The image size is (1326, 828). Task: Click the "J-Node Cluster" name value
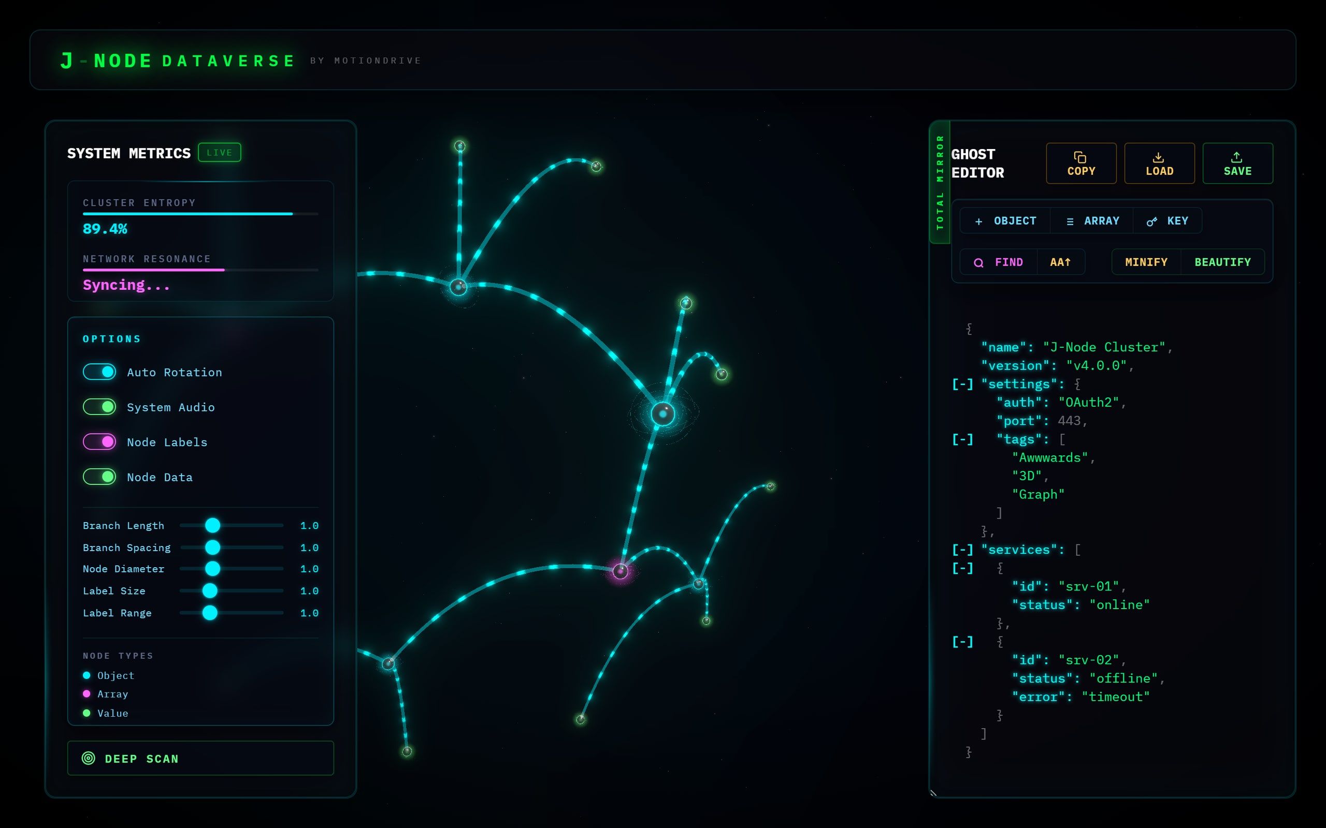[x=1104, y=347]
